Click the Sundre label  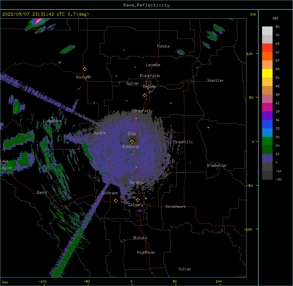[x=99, y=133]
